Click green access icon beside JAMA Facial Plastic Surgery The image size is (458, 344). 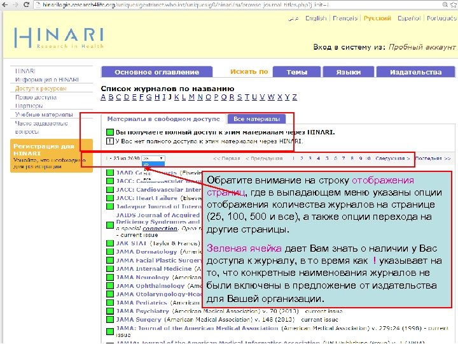click(110, 260)
